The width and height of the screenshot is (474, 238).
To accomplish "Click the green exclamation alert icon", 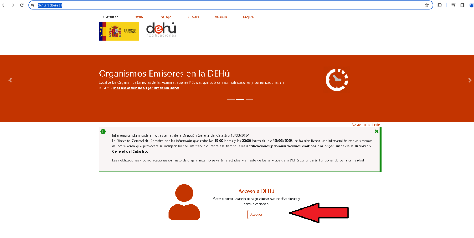I will point(103,131).
